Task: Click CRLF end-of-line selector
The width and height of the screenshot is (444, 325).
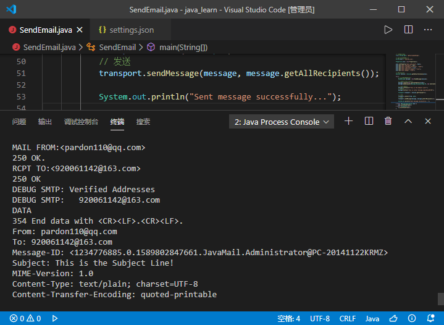Action: pyautogui.click(x=347, y=318)
